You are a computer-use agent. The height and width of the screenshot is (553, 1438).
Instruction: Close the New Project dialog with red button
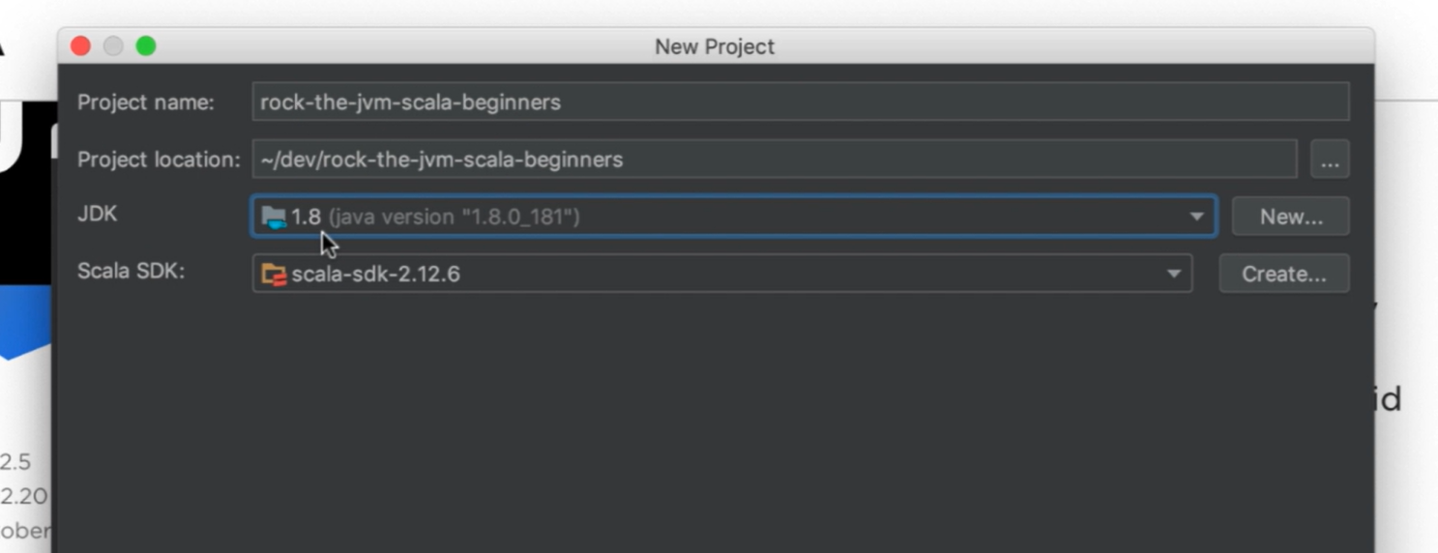click(81, 45)
